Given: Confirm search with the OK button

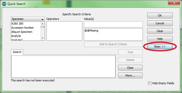Looking at the screenshot, I should pos(160,16).
